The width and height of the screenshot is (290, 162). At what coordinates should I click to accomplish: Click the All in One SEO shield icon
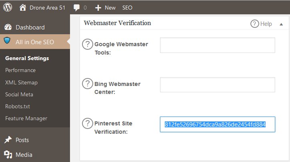pos(7,40)
